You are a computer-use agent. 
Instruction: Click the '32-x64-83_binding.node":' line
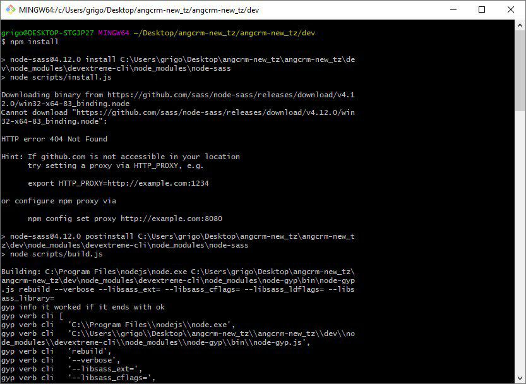pos(54,121)
